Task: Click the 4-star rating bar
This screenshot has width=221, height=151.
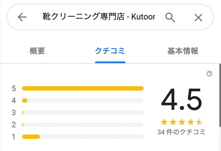Action: (83, 100)
